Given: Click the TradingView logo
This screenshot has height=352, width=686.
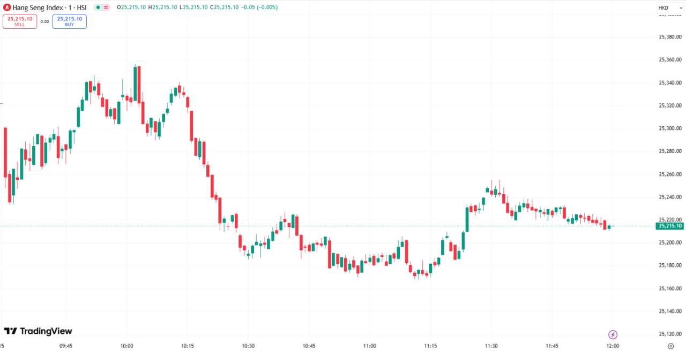Looking at the screenshot, I should point(38,331).
